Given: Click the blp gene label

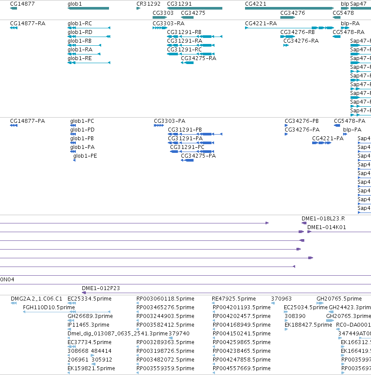Looking at the screenshot, I should pos(345,4).
